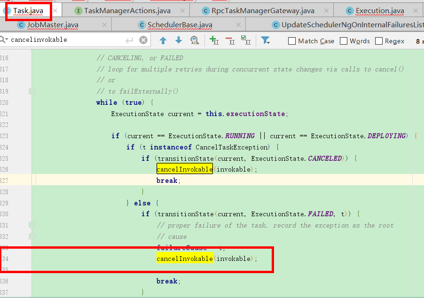Close the JobMaster.java tab
This screenshot has height=299, width=424.
(104, 25)
